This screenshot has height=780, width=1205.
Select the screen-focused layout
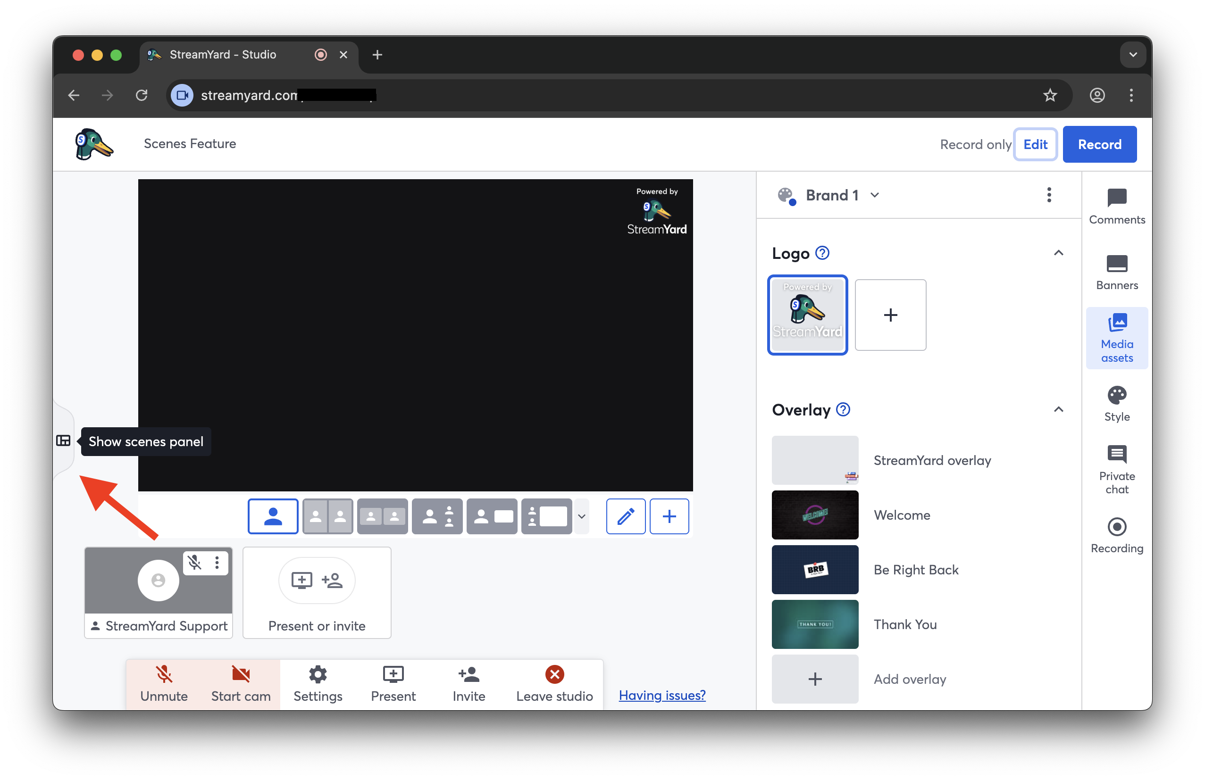tap(546, 516)
